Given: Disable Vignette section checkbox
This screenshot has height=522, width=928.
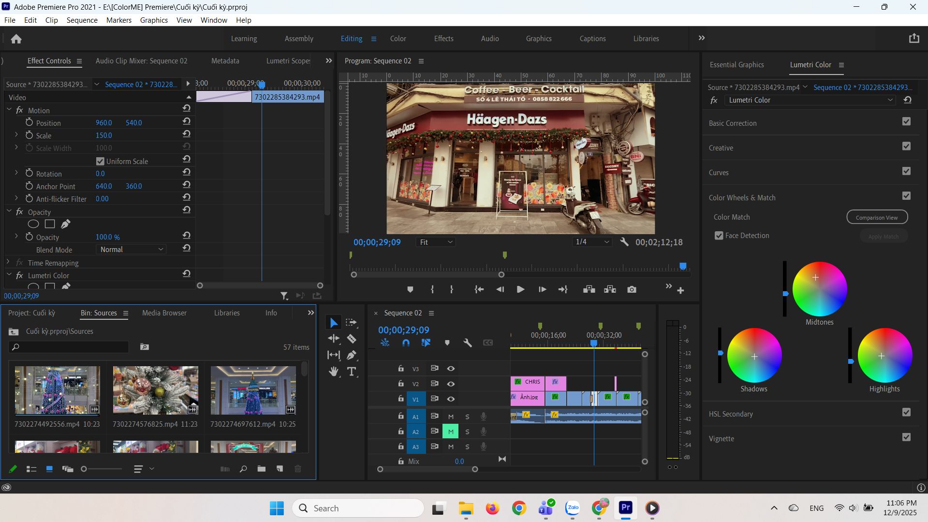Looking at the screenshot, I should coord(907,437).
